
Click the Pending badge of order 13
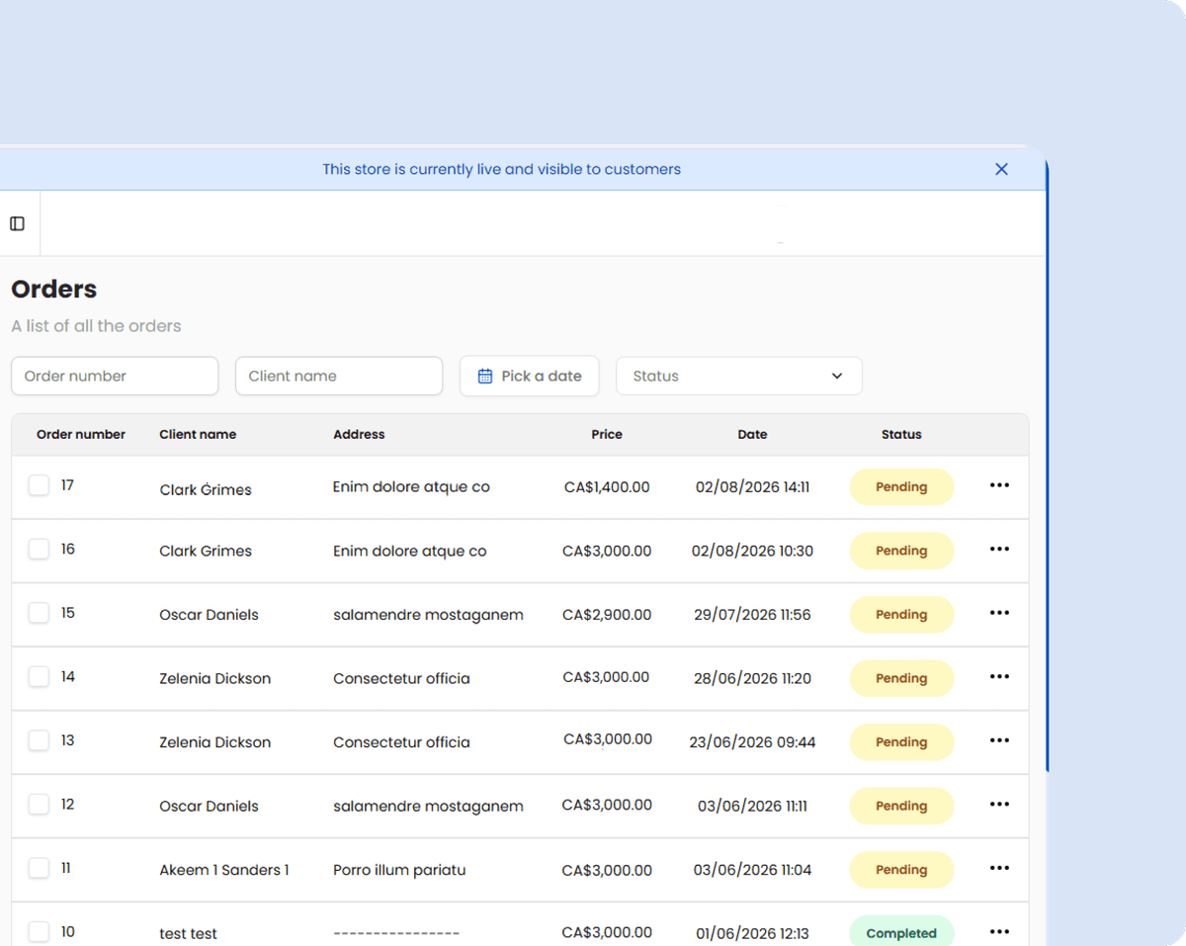click(x=901, y=741)
